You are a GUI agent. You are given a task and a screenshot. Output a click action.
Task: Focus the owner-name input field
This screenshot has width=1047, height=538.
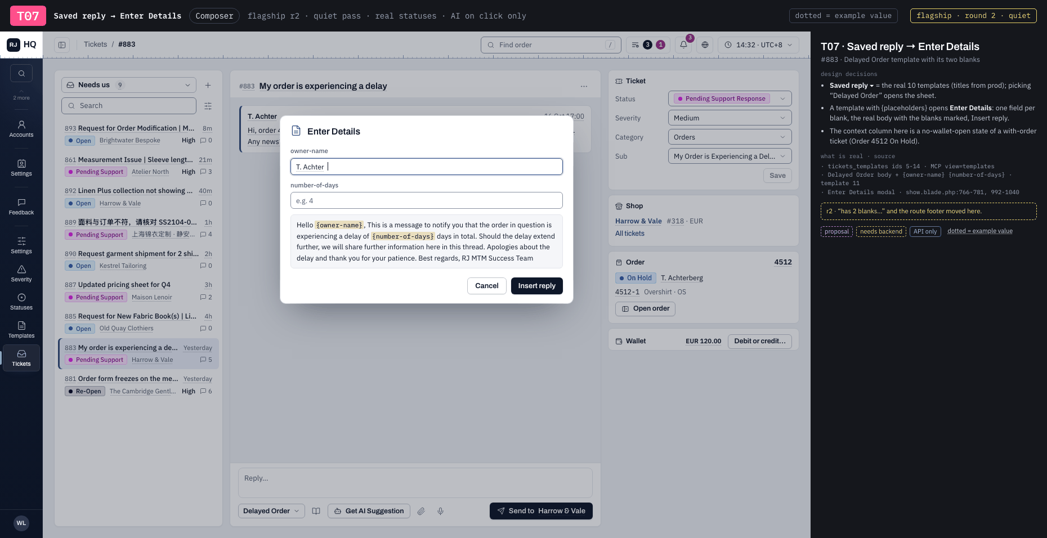click(427, 167)
